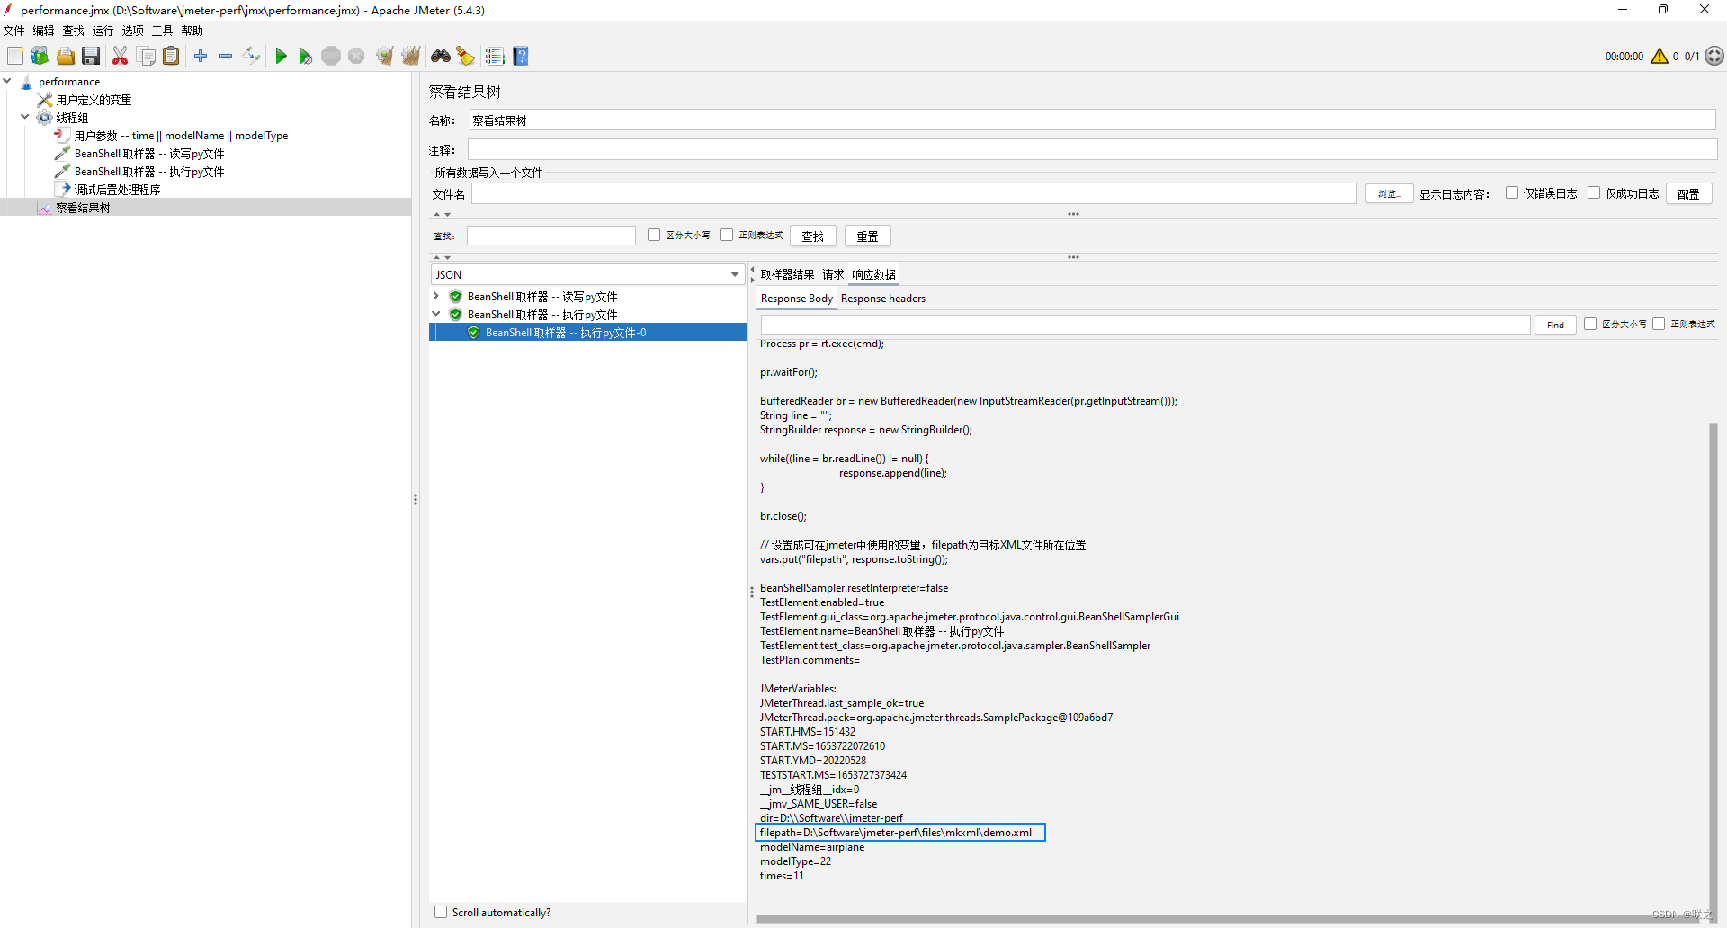Collapse the performance test plan node
Screen dimensions: 1727x928
(x=7, y=81)
